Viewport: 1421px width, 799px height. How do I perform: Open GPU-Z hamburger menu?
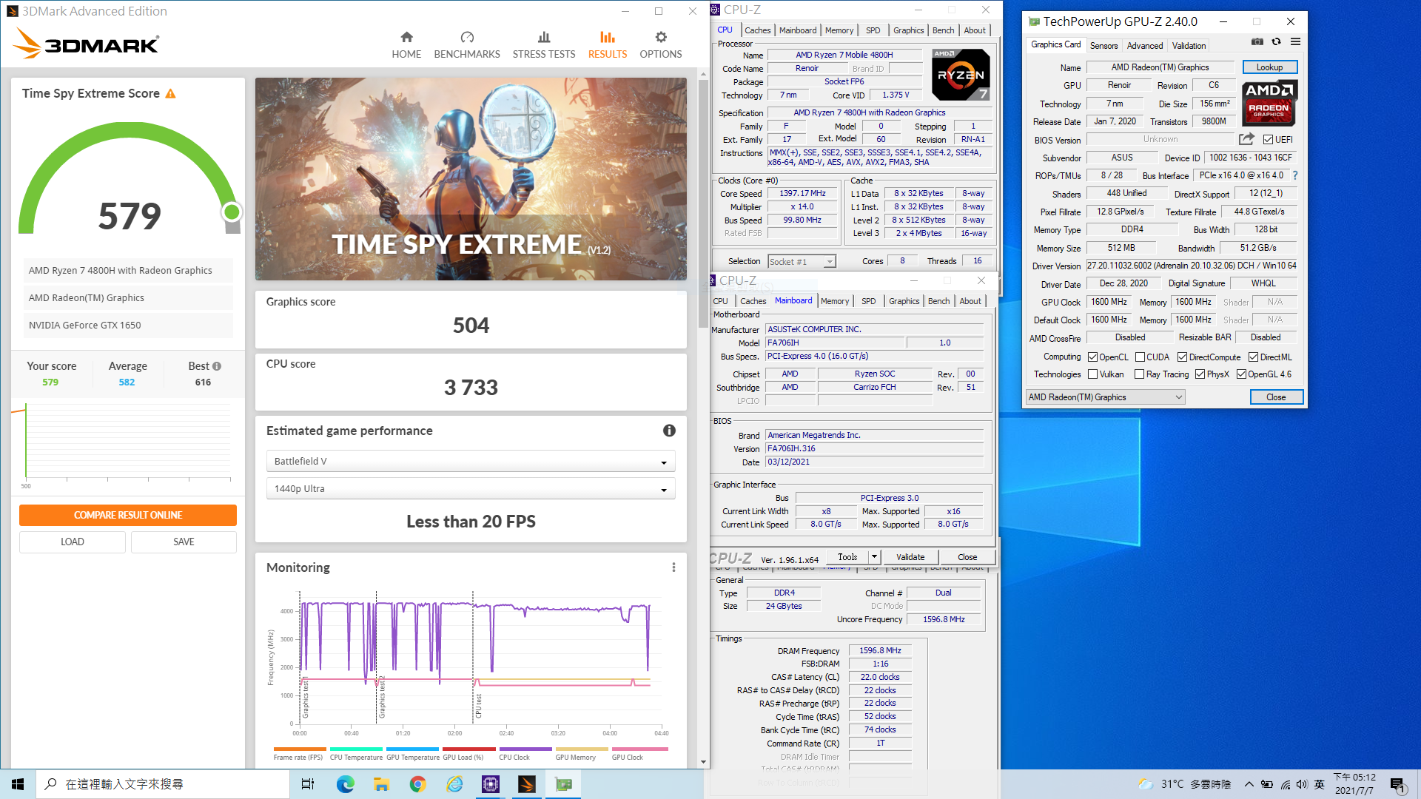[x=1295, y=41]
